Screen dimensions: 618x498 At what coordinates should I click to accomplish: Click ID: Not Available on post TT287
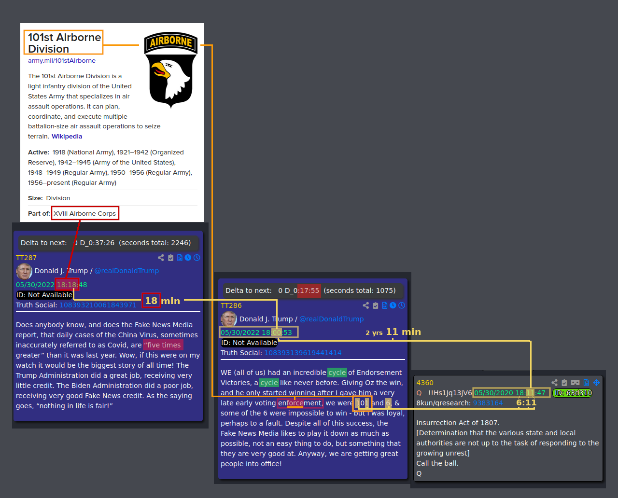click(x=44, y=295)
